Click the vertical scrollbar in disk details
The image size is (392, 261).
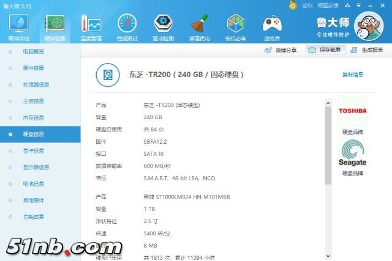[x=328, y=141]
